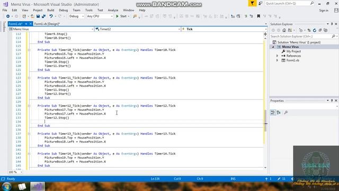Open the Project menu
This screenshot has height=191, width=339.
pos(38,10)
